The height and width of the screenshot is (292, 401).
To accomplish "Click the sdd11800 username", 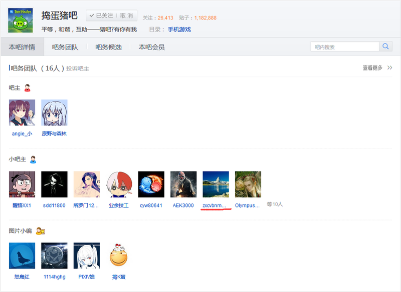I will click(x=54, y=205).
